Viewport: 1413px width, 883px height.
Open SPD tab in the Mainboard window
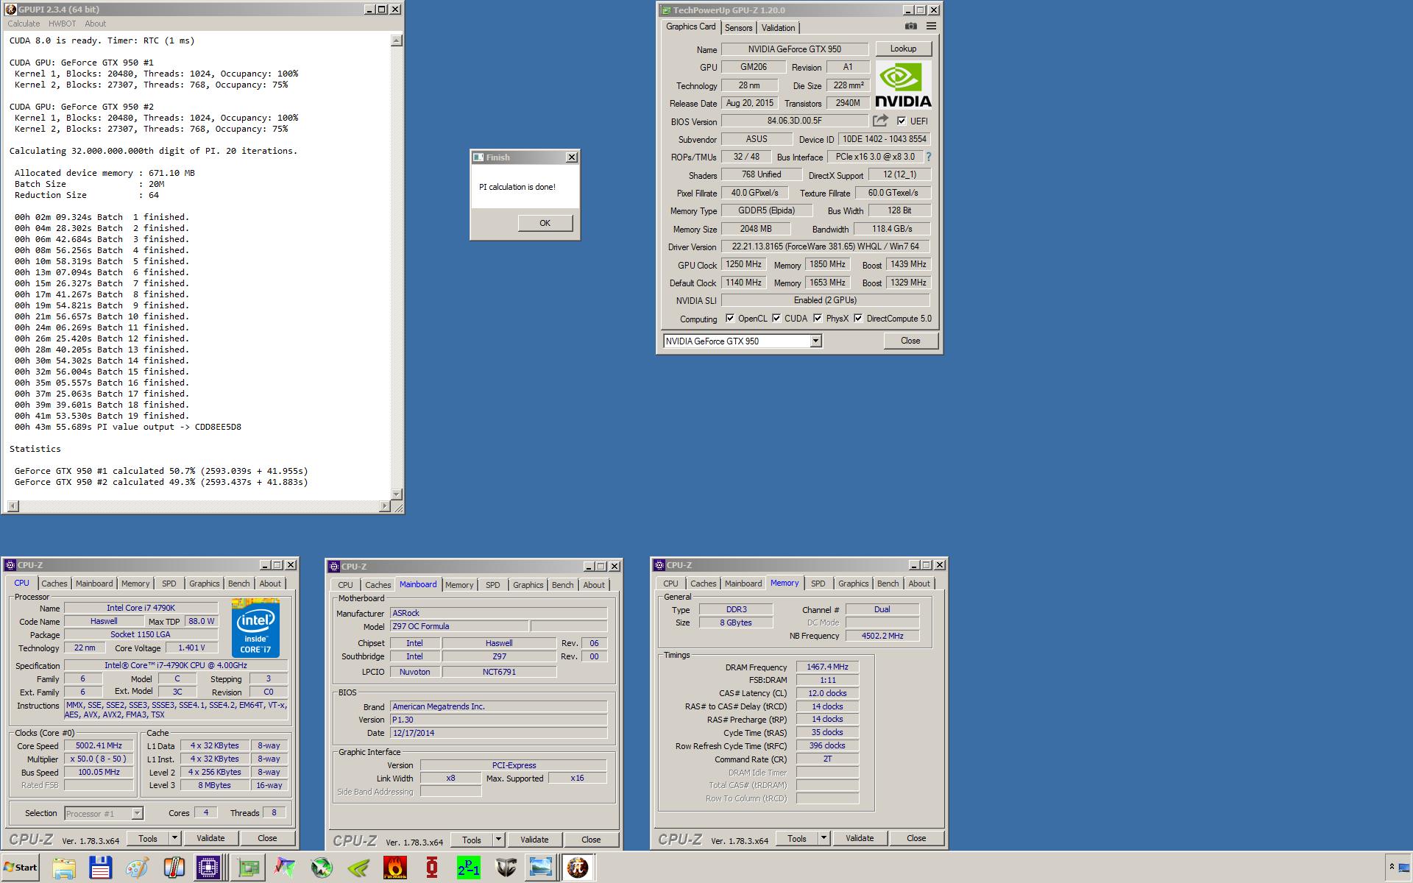pyautogui.click(x=492, y=585)
